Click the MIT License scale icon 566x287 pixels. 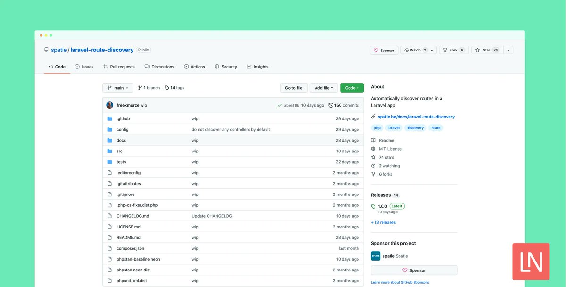pyautogui.click(x=374, y=149)
